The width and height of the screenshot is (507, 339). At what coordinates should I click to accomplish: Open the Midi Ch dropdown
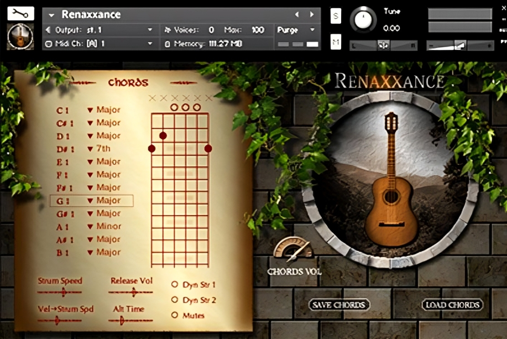[x=150, y=43]
